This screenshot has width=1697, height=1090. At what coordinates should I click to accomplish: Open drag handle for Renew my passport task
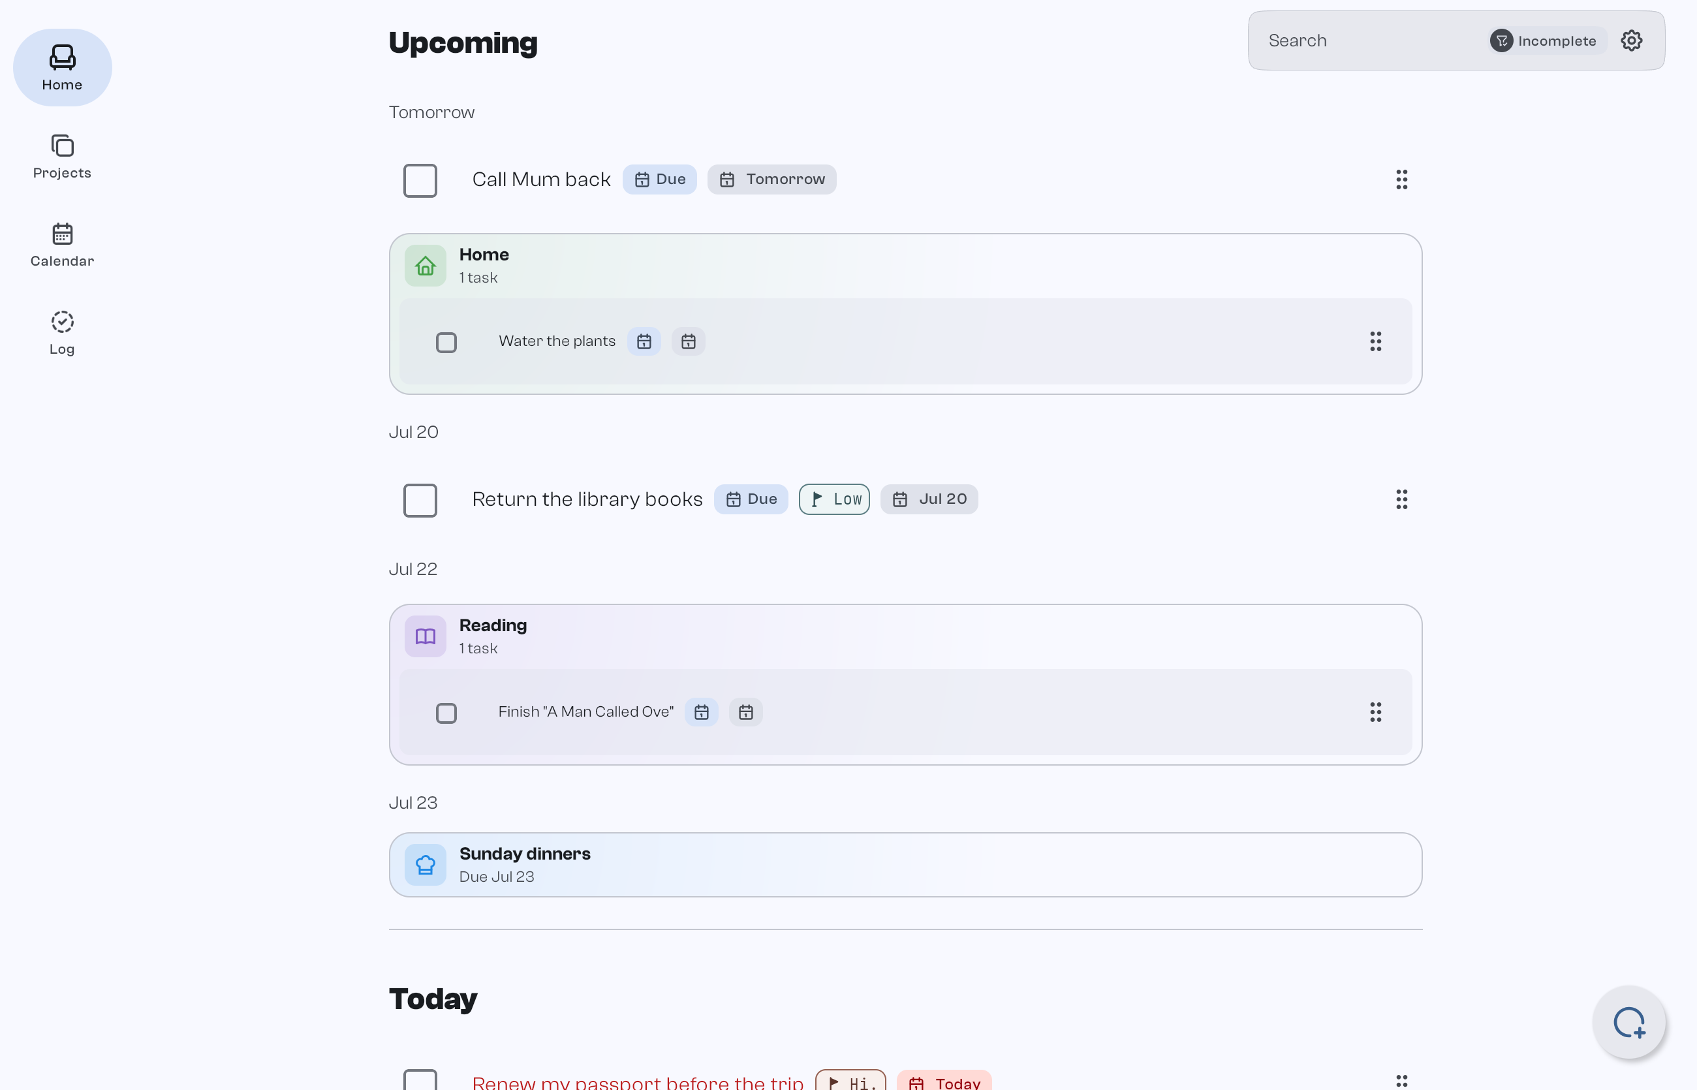[1401, 1081]
